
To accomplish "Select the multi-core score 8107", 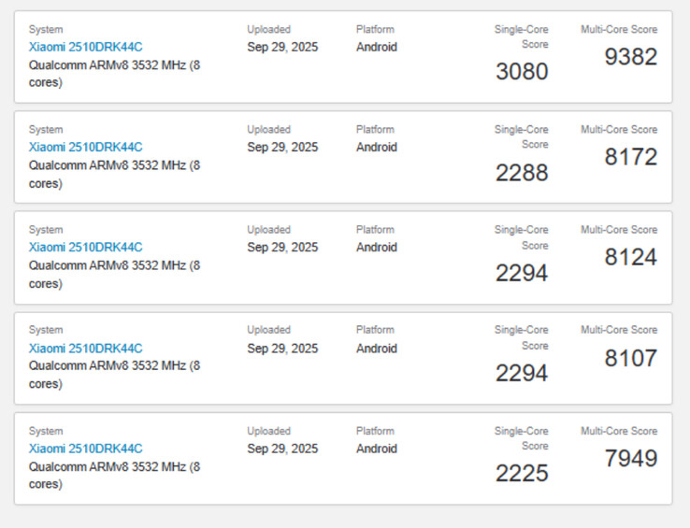I will click(630, 358).
